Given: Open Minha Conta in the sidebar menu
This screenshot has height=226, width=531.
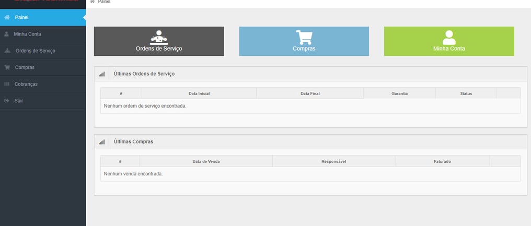Looking at the screenshot, I should point(43,34).
